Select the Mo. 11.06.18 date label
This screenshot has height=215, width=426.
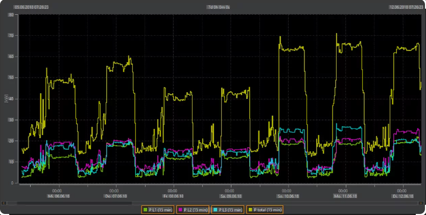coord(345,196)
